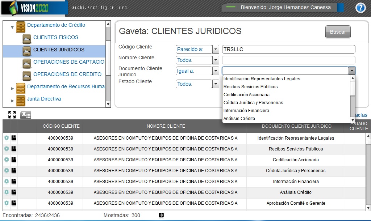Screen dimensions: 371x221
Task: Choose 'Identificación Representantes Legales' from dropdown list
Action: click(286, 78)
